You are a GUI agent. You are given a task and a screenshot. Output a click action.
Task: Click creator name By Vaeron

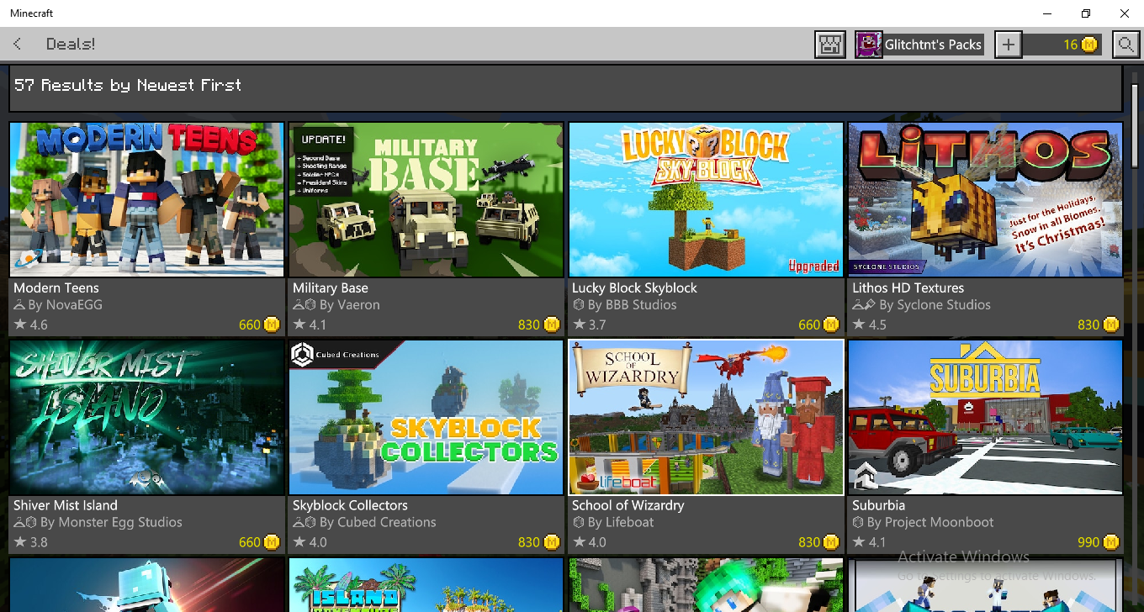350,305
